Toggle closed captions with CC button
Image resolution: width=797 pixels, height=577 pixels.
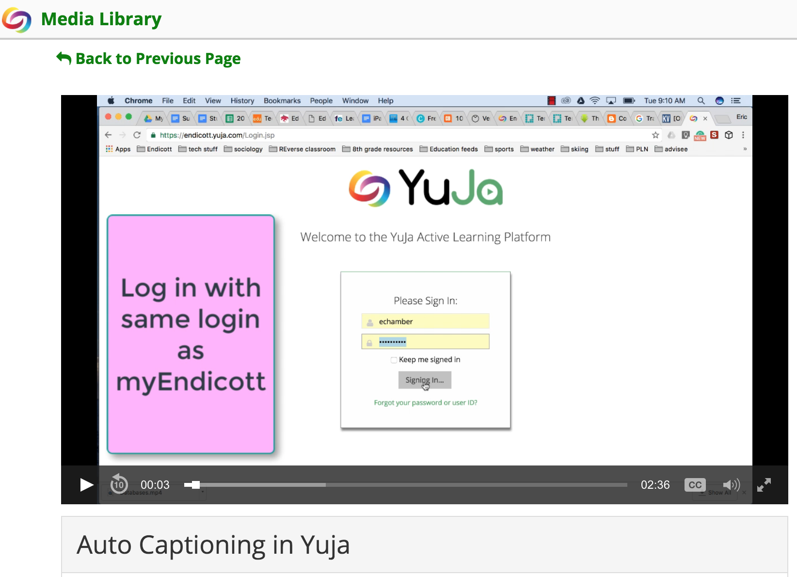[695, 485]
